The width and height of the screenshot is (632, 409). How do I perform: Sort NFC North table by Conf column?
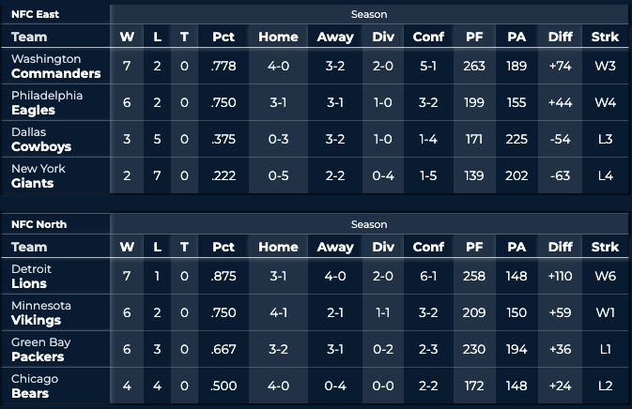(428, 247)
